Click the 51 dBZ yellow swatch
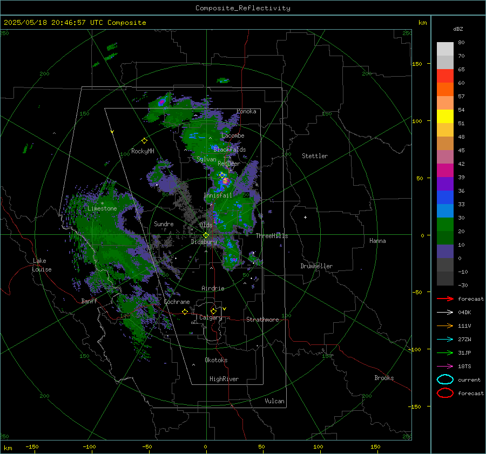 click(x=445, y=116)
